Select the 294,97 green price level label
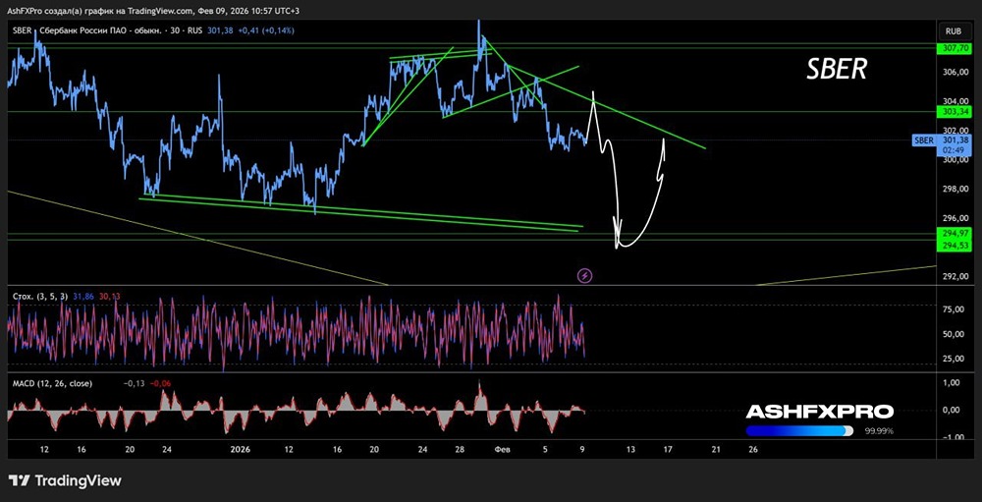The image size is (982, 502). [956, 233]
